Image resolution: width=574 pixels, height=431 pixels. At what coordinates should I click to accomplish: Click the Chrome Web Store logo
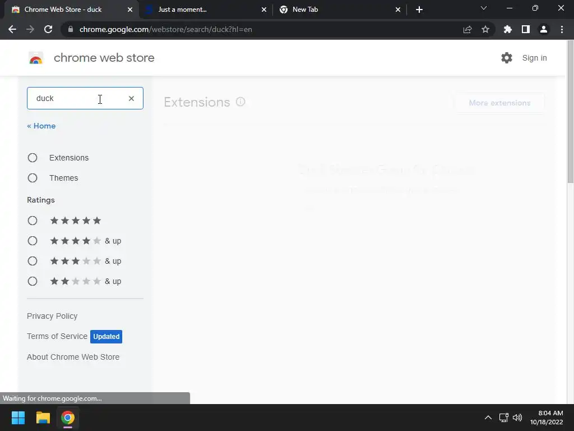36,58
